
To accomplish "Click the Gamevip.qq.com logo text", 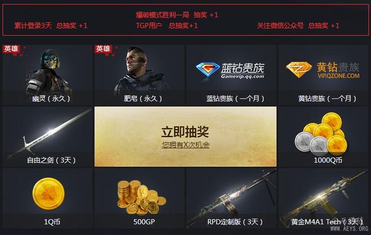I will [243, 76].
